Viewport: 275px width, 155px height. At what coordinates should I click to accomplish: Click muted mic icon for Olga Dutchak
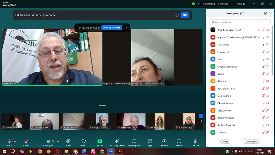pos(263,110)
